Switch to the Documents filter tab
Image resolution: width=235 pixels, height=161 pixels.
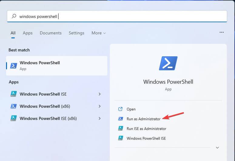coord(51,33)
